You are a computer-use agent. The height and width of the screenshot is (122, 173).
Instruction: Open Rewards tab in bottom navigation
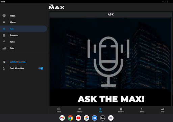coord(121,110)
